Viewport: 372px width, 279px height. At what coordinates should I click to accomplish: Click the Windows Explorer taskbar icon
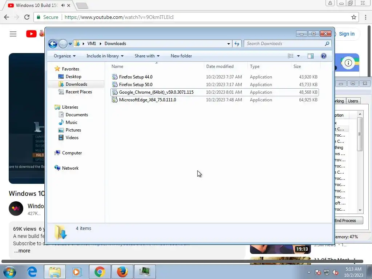55,272
